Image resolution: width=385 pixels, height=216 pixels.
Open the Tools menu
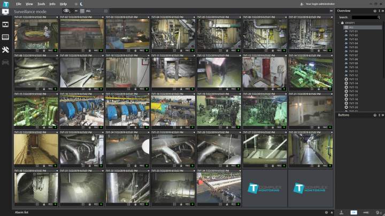pyautogui.click(x=41, y=4)
